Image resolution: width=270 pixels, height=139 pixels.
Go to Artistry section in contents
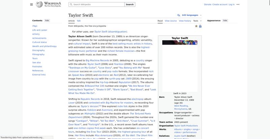coord(36,34)
